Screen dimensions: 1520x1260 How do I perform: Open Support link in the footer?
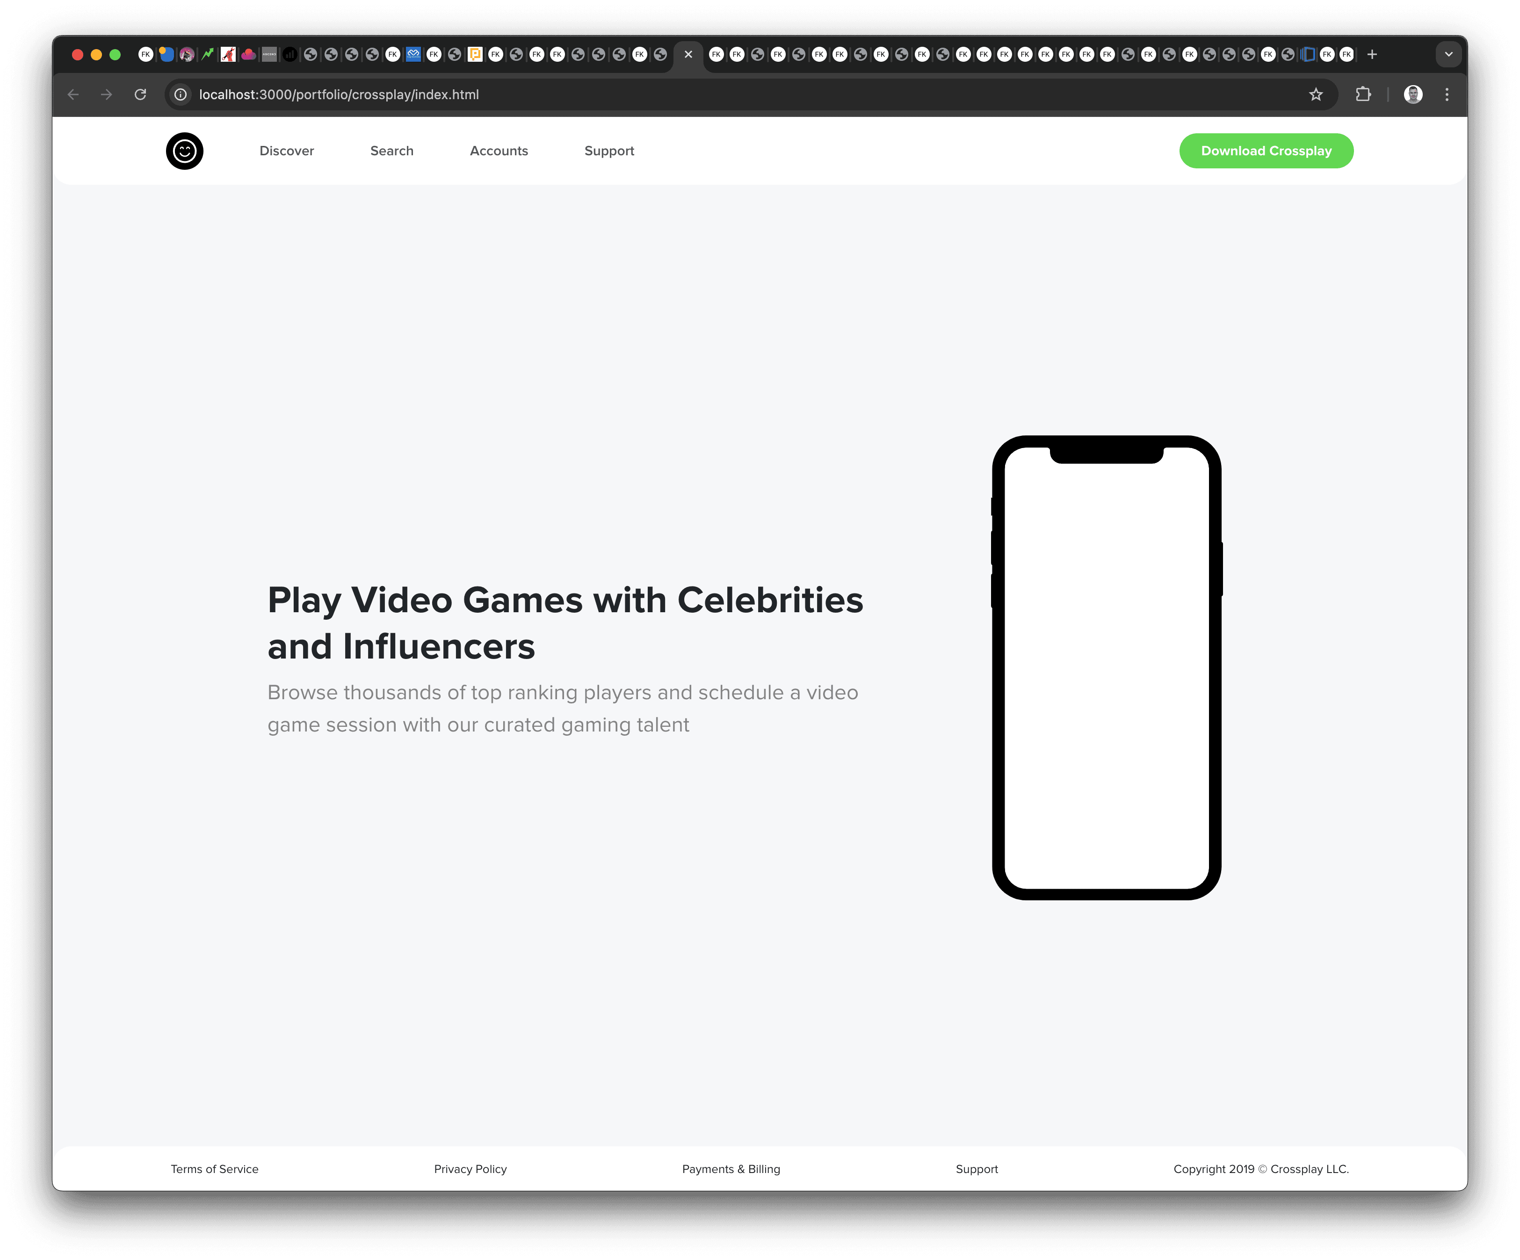point(977,1169)
